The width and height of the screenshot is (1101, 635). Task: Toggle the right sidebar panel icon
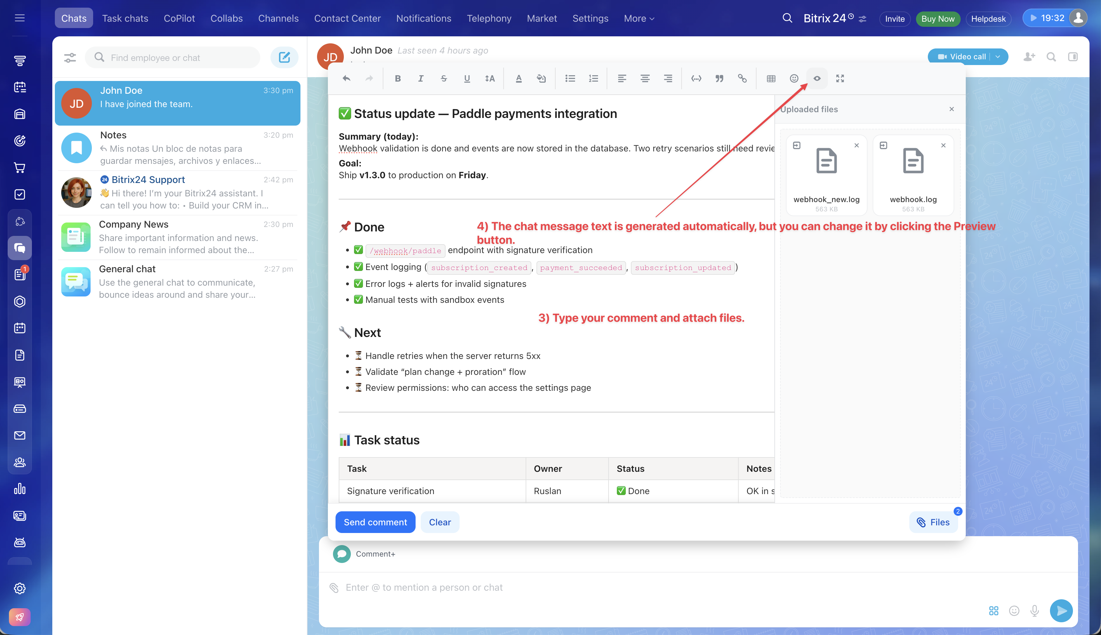(x=1073, y=57)
